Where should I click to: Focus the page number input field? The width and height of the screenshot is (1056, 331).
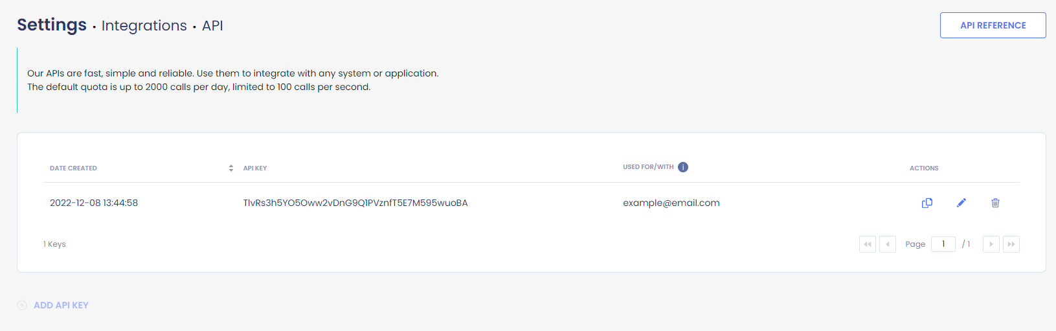coord(943,244)
